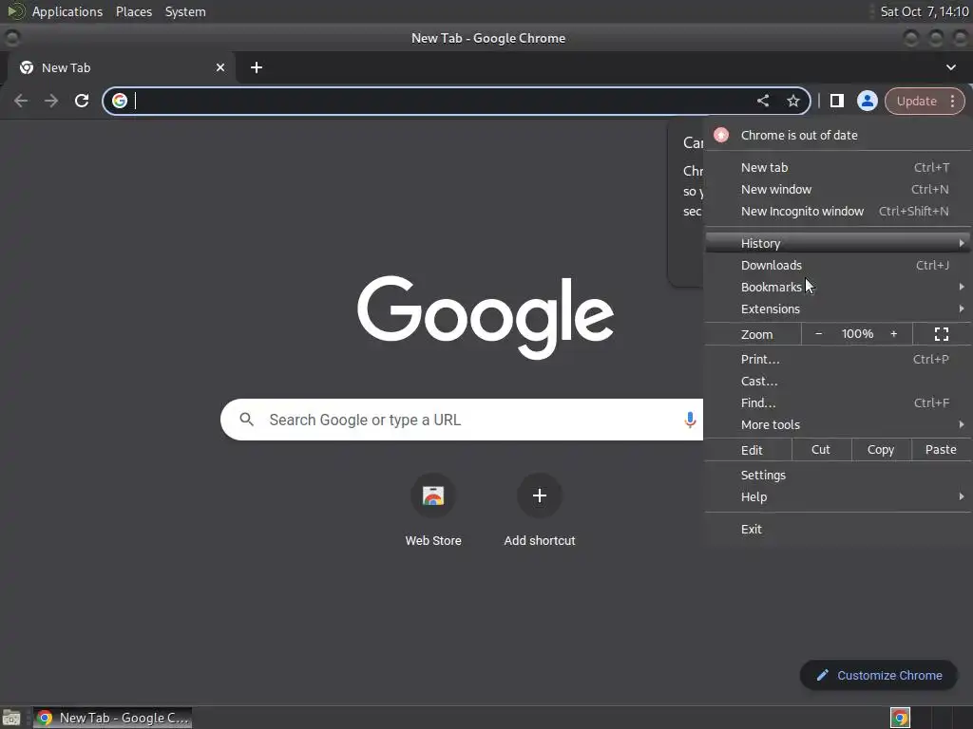Click the Search Google or type a URL box
Screen dimensions: 973x729
pyautogui.click(x=462, y=420)
